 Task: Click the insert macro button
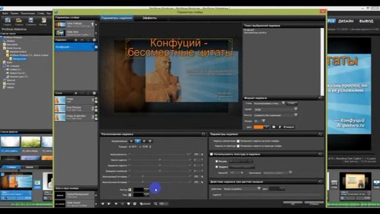click(289, 127)
